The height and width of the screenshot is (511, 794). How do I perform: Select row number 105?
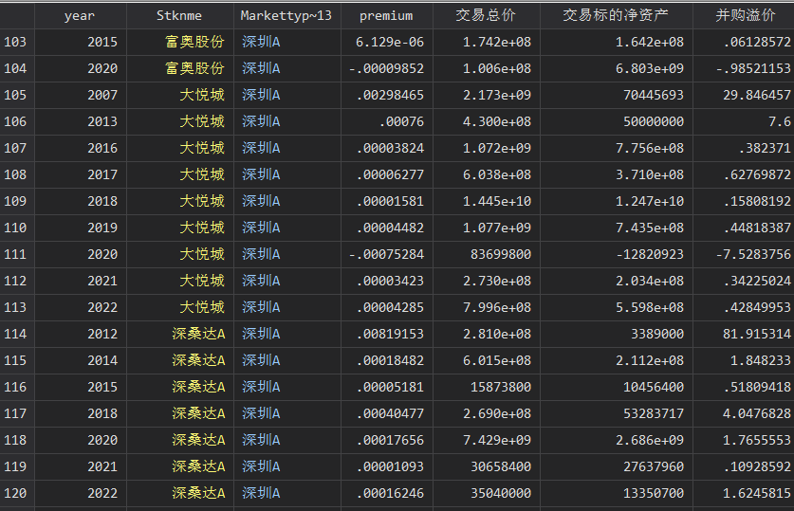pyautogui.click(x=16, y=95)
